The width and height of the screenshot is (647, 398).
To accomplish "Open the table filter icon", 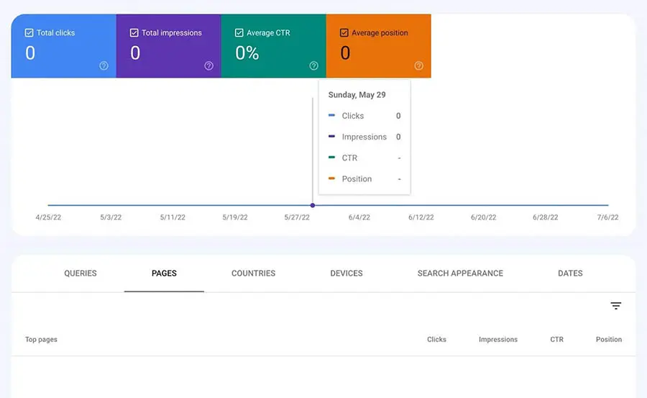I will click(x=616, y=306).
